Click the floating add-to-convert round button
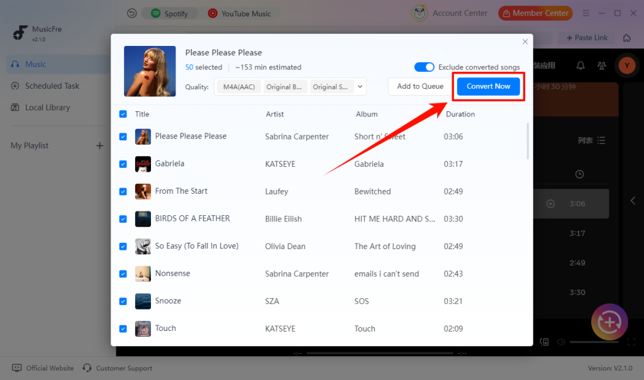Viewport: 644px width, 380px height. [609, 322]
